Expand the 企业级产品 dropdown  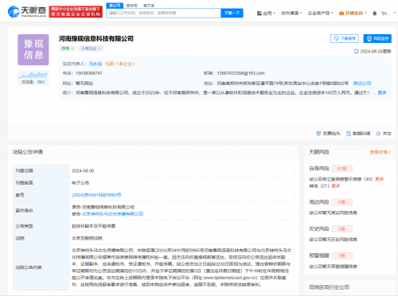[x=321, y=13]
